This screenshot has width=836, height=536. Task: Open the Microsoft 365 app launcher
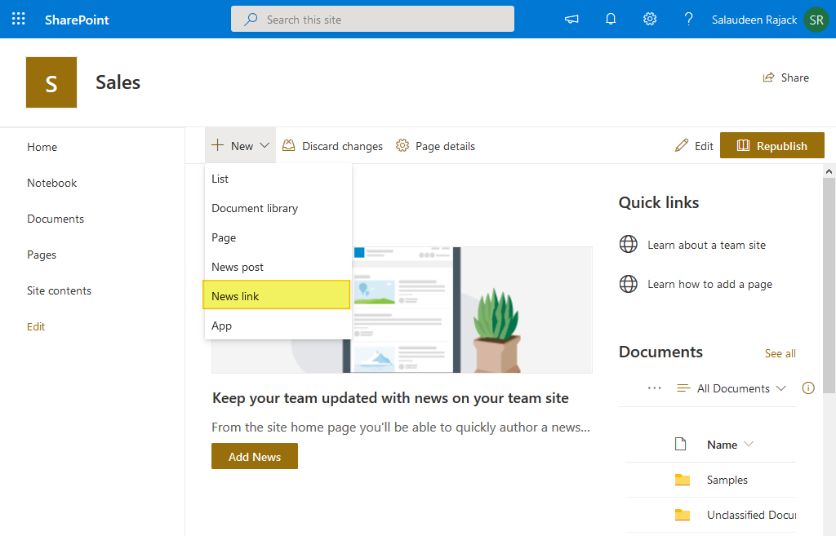(18, 18)
